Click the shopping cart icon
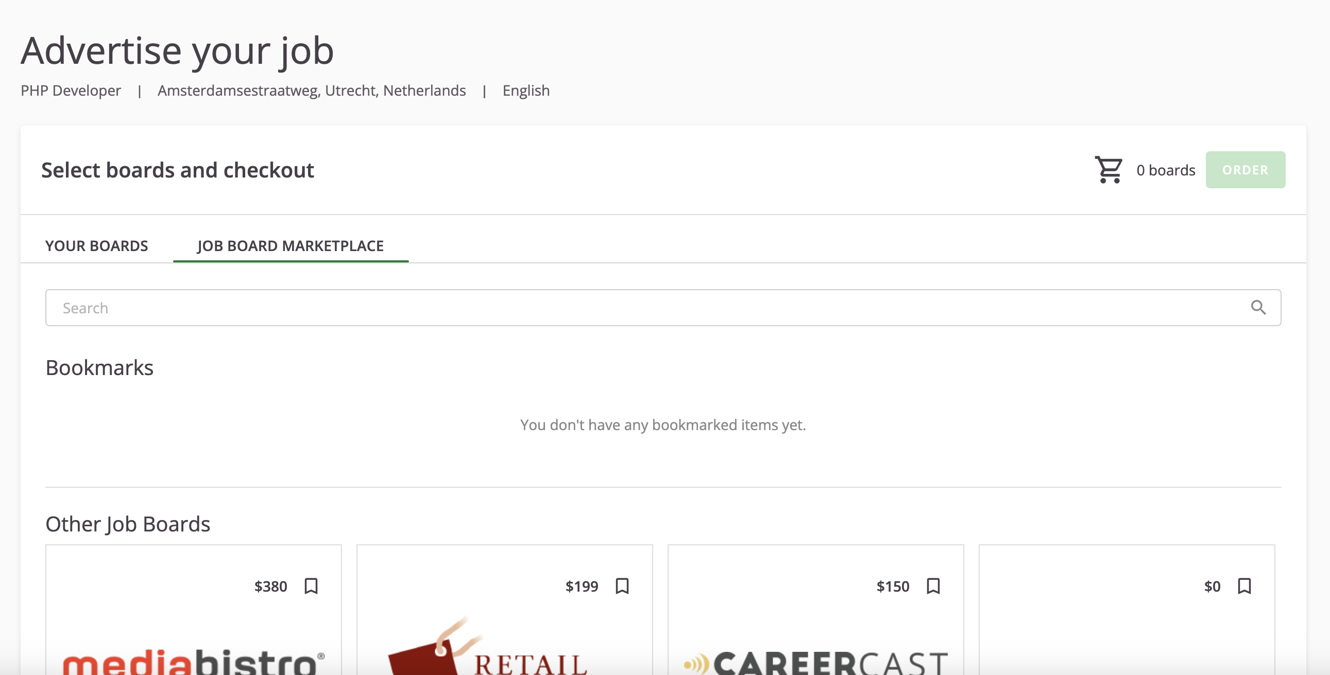 tap(1109, 170)
